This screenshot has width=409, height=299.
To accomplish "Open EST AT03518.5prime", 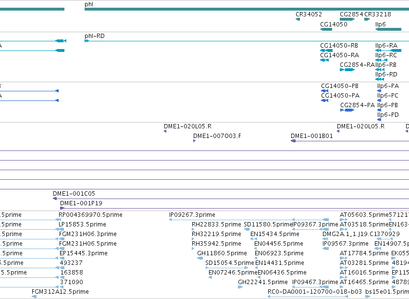I will (x=364, y=224).
